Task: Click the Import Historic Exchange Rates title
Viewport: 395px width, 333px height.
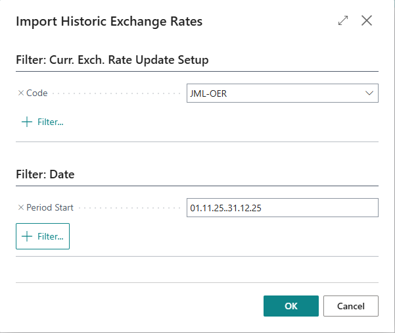Action: [x=108, y=21]
